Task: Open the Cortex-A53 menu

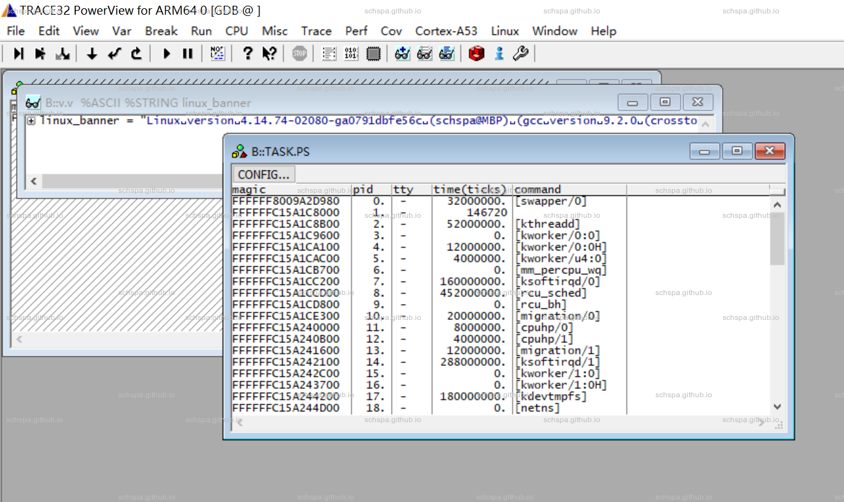Action: tap(446, 31)
